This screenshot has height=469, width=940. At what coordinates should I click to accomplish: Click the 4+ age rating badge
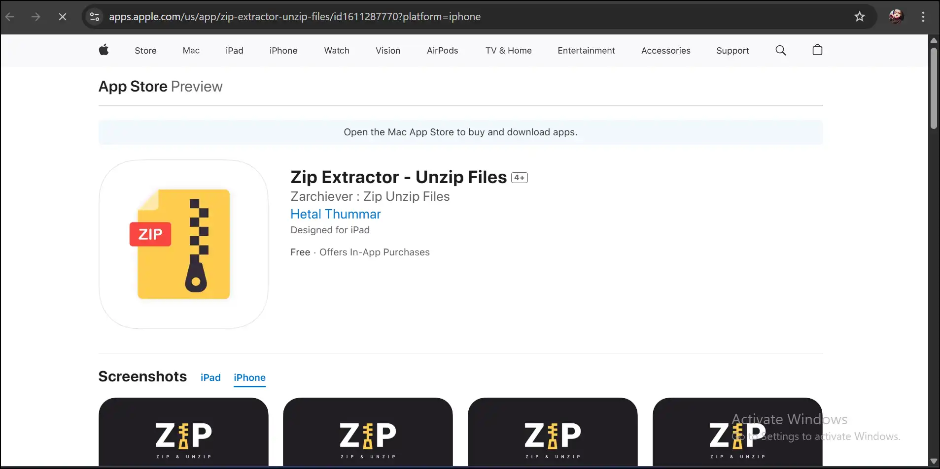520,178
